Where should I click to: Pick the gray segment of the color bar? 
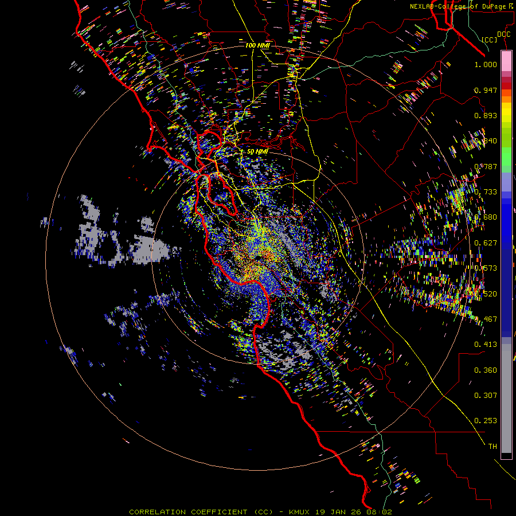click(506, 398)
